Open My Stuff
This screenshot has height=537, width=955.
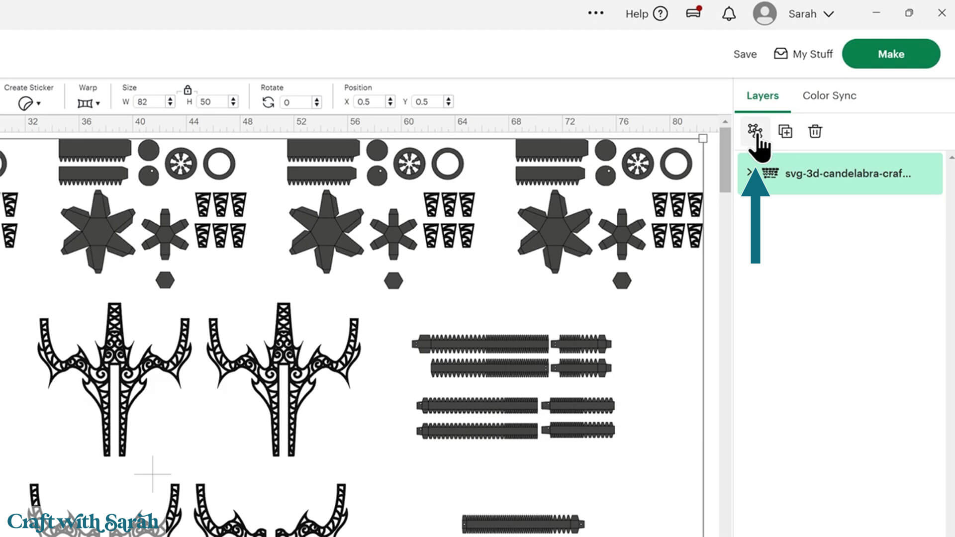tap(803, 54)
